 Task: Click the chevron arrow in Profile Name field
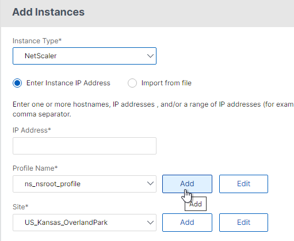tap(150, 183)
